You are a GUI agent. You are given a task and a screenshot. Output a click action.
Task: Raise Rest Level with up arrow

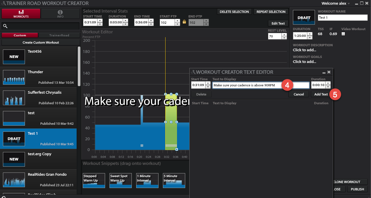pos(284,35)
